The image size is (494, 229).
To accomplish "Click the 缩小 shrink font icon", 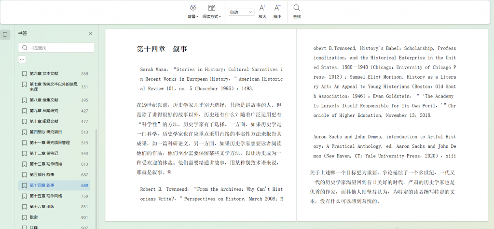I will pyautogui.click(x=277, y=8).
